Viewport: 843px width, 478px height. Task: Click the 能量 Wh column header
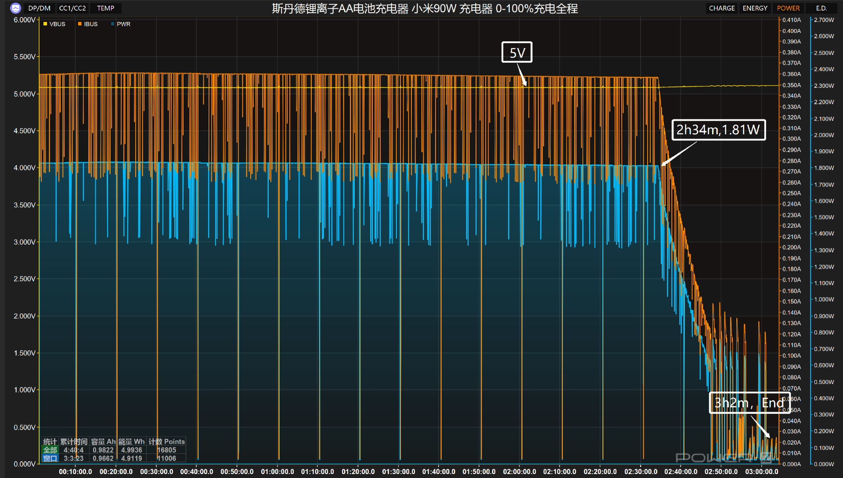(x=132, y=442)
